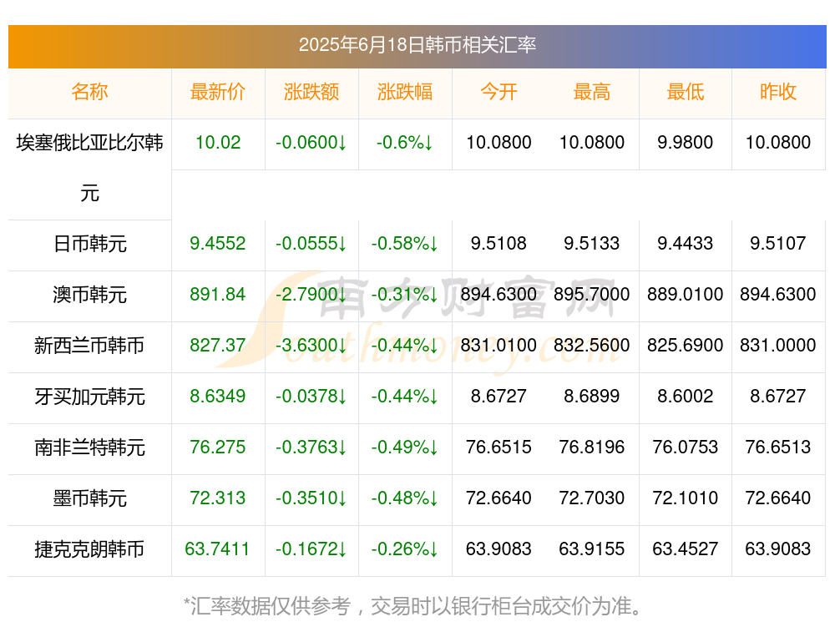Click the lowest price value 63.4527

pyautogui.click(x=686, y=549)
